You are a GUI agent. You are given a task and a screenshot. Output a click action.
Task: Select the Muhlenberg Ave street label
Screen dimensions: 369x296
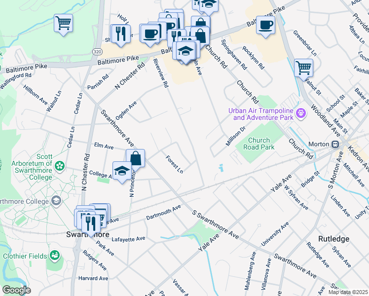tap(250, 271)
